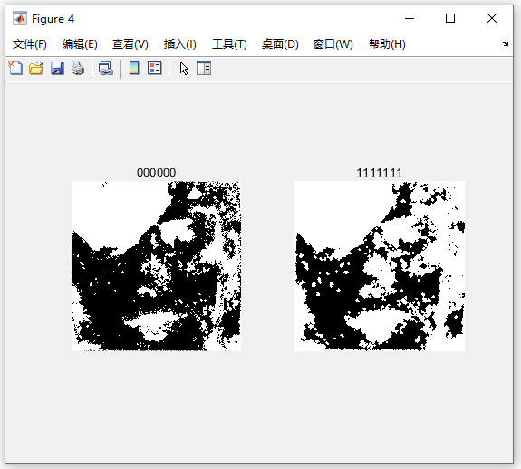Insert a legend using the toolbar icon
The width and height of the screenshot is (521, 469).
point(155,69)
